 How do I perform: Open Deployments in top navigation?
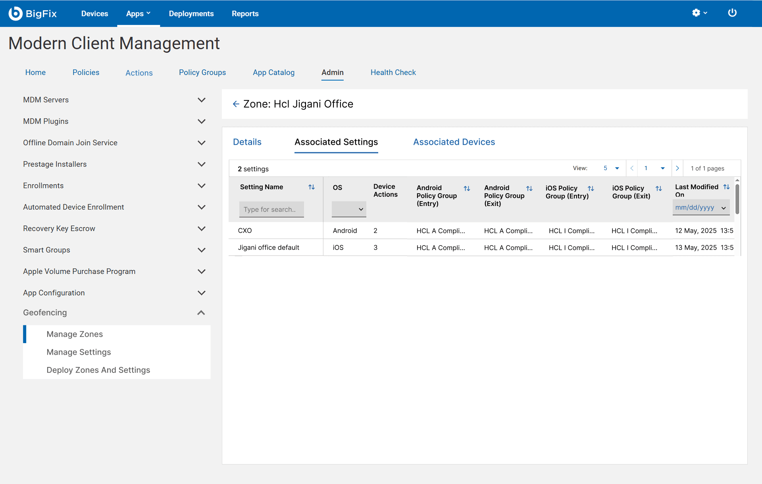pos(191,13)
